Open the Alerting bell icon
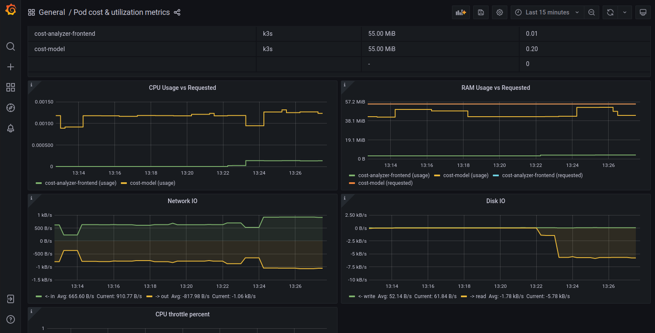 click(11, 128)
